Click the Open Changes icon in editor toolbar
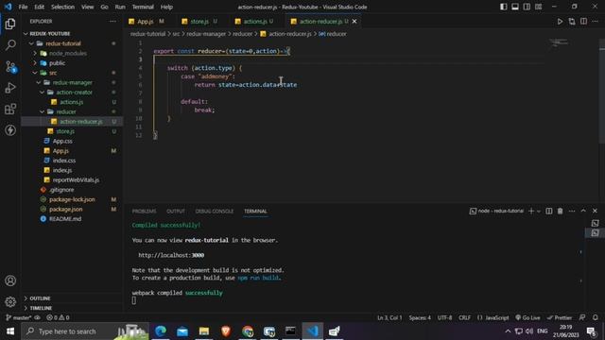605x340 pixels. coord(572,22)
